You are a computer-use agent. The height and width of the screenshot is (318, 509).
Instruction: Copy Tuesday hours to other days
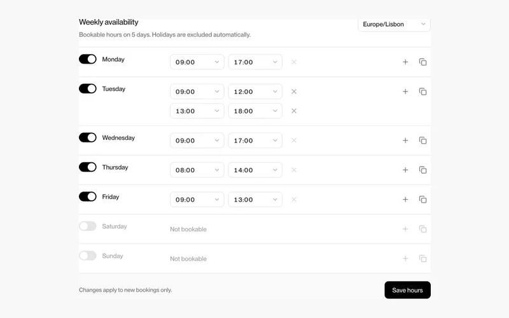(422, 92)
